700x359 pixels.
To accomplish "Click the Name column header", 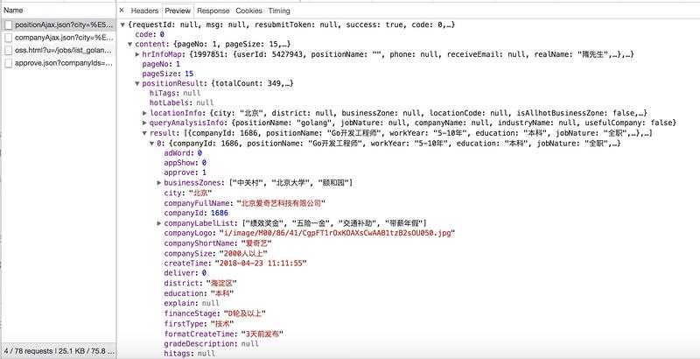I will click(x=59, y=10).
